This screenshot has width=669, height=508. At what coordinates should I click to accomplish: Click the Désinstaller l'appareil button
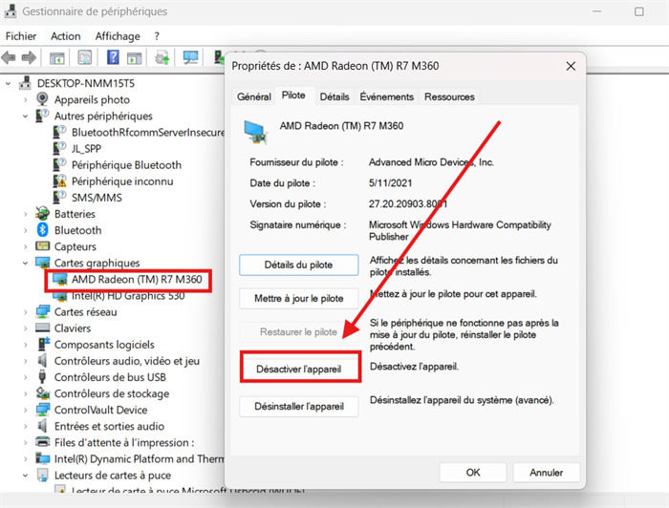298,407
